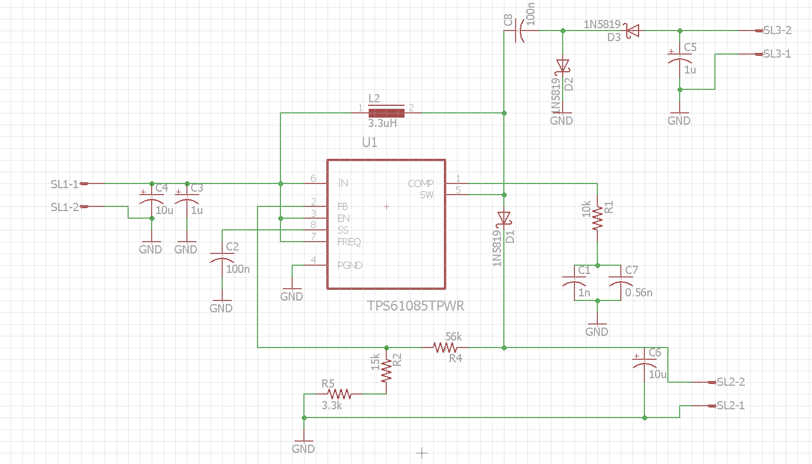
Task: Select the 56k value label
Action: point(453,336)
